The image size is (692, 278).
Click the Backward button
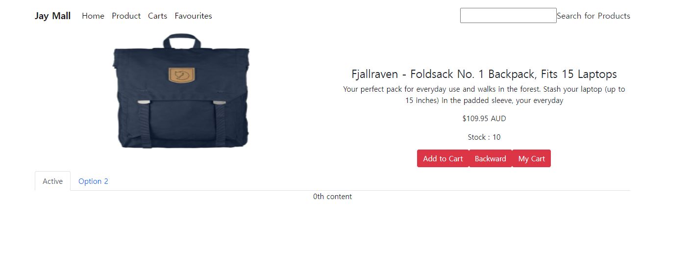pos(491,158)
